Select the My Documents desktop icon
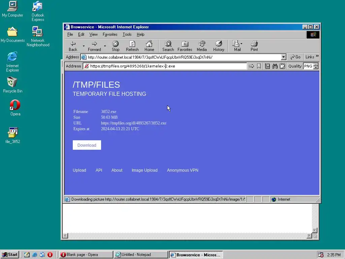 click(12, 34)
